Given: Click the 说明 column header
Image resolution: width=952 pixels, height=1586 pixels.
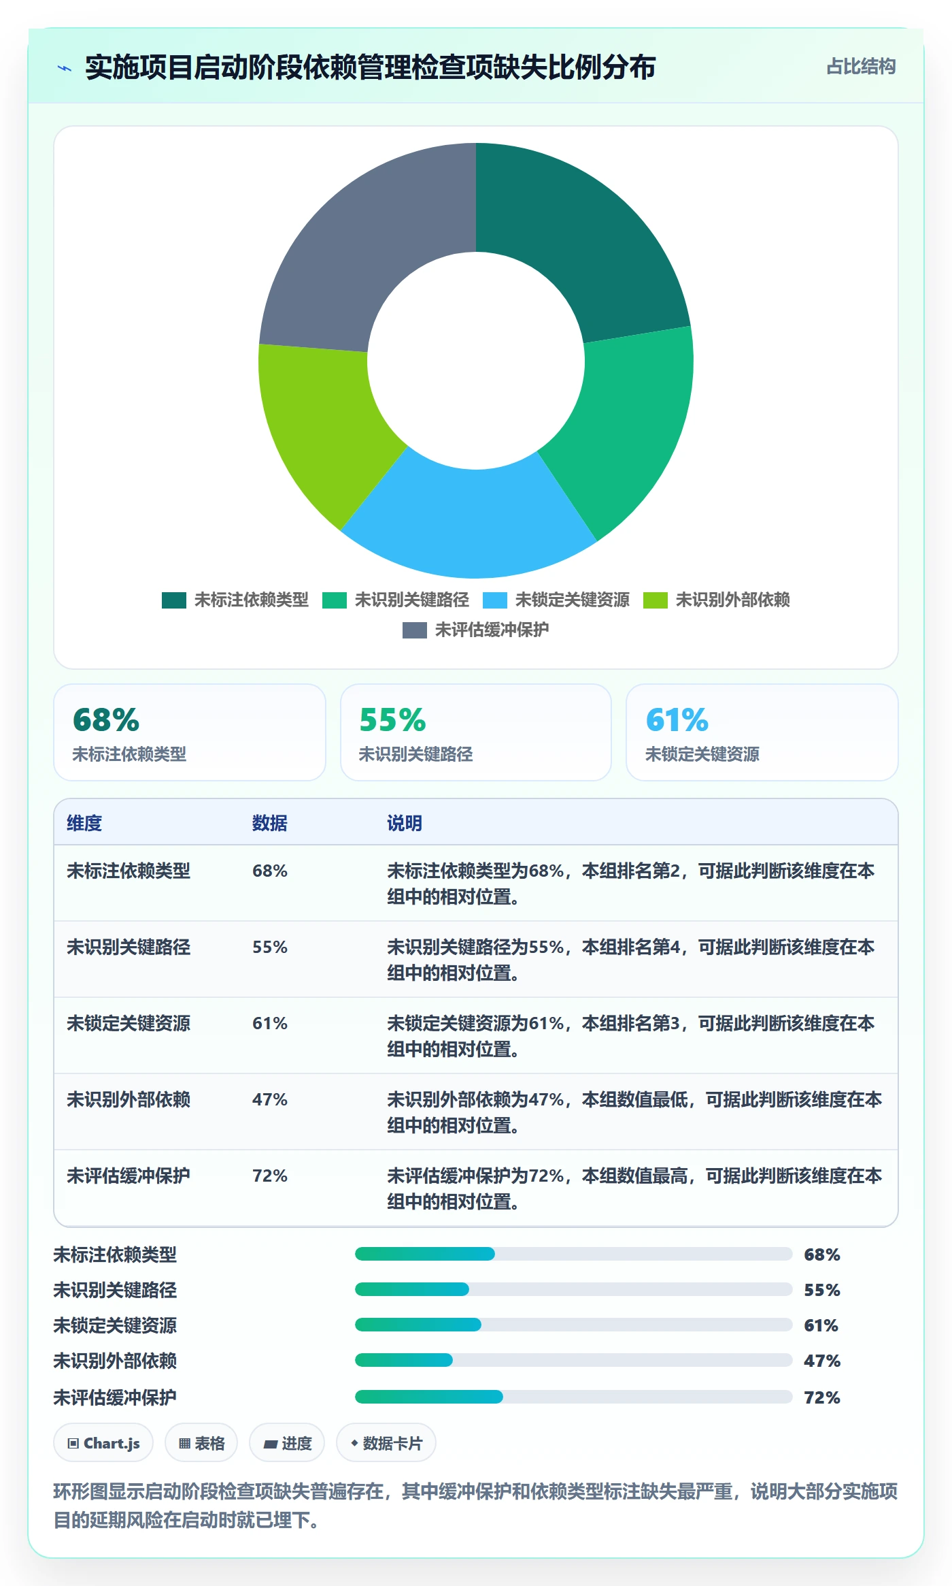Looking at the screenshot, I should coord(405,823).
